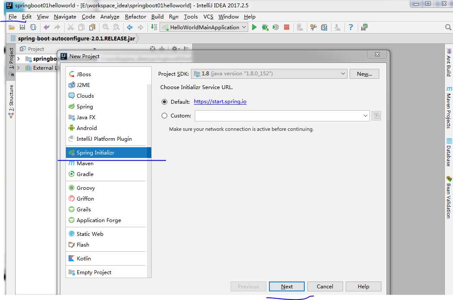The width and height of the screenshot is (453, 300).
Task: Click the New... SDK button
Action: [x=364, y=74]
